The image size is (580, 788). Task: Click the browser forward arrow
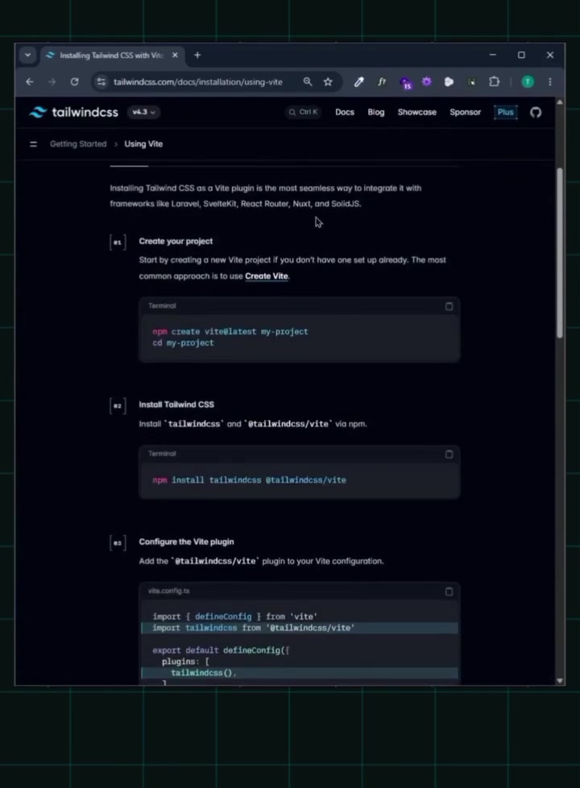(x=52, y=81)
